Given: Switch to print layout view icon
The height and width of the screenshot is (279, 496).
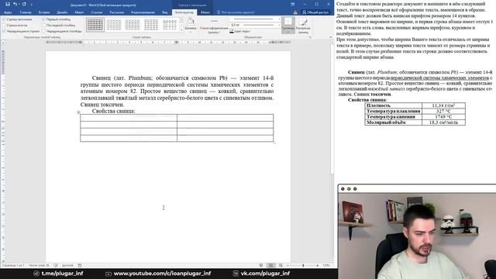Looking at the screenshot, I should pos(270,265).
